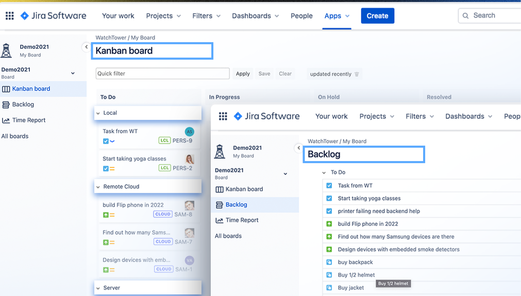521x296 pixels.
Task: Click the priority icon on Task from WT card
Action: [112, 141]
